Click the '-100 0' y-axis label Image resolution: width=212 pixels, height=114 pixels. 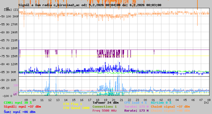tap(7, 96)
